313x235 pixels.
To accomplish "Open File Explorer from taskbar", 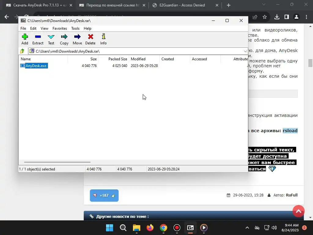I will tap(137, 228).
